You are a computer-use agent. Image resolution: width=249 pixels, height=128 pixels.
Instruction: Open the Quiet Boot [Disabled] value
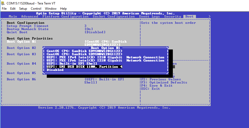point(95,32)
